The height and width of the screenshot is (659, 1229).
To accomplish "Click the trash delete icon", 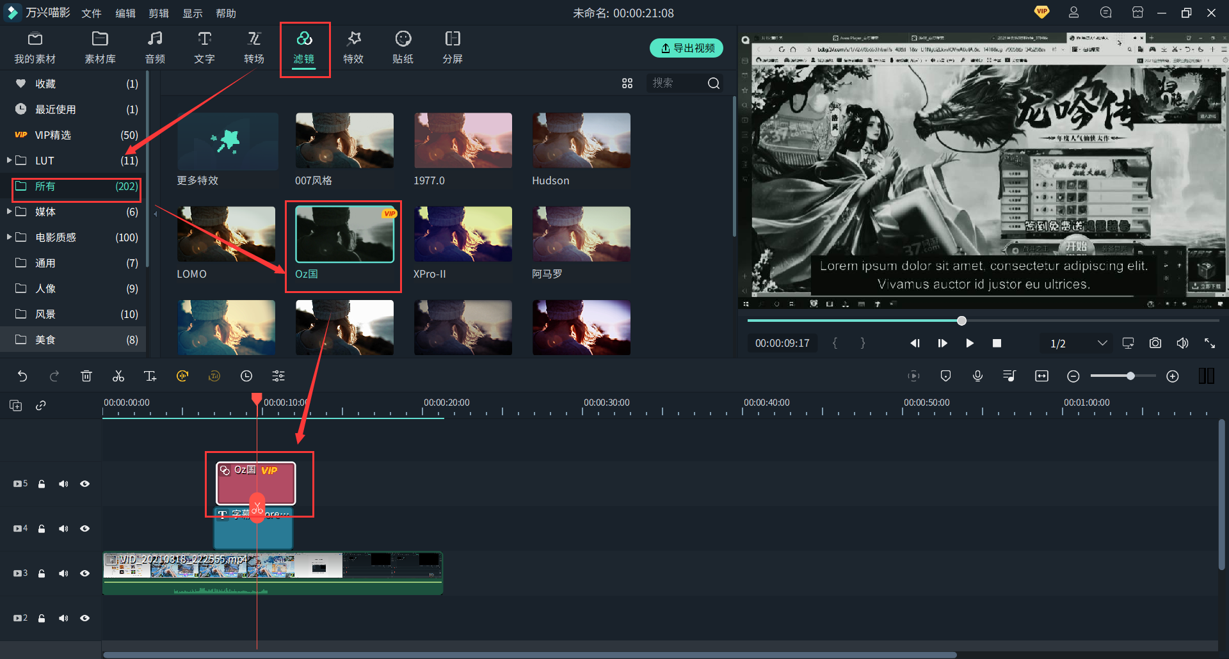I will [86, 376].
